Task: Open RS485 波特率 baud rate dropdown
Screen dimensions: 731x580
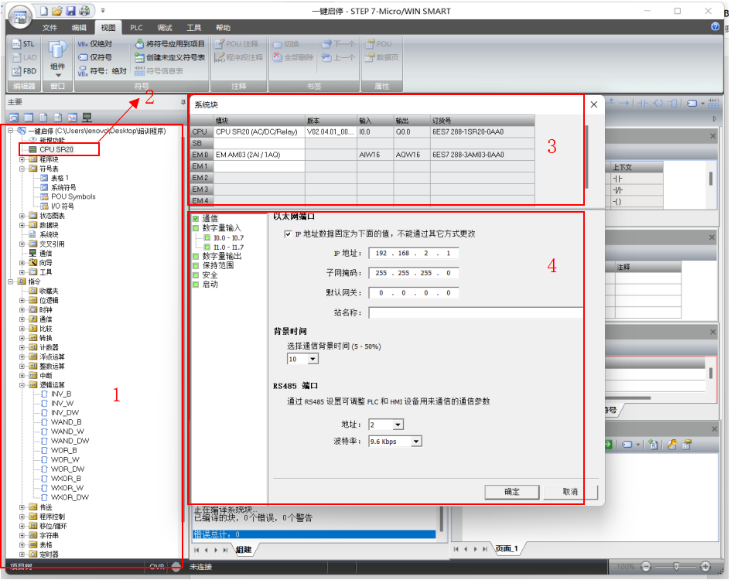Action: (x=416, y=442)
